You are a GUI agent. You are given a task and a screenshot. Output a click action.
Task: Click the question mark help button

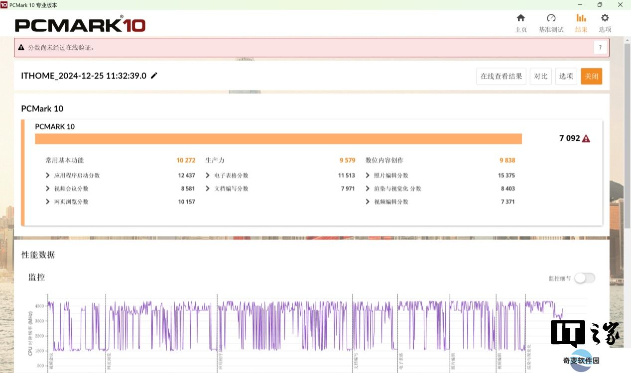tap(600, 48)
